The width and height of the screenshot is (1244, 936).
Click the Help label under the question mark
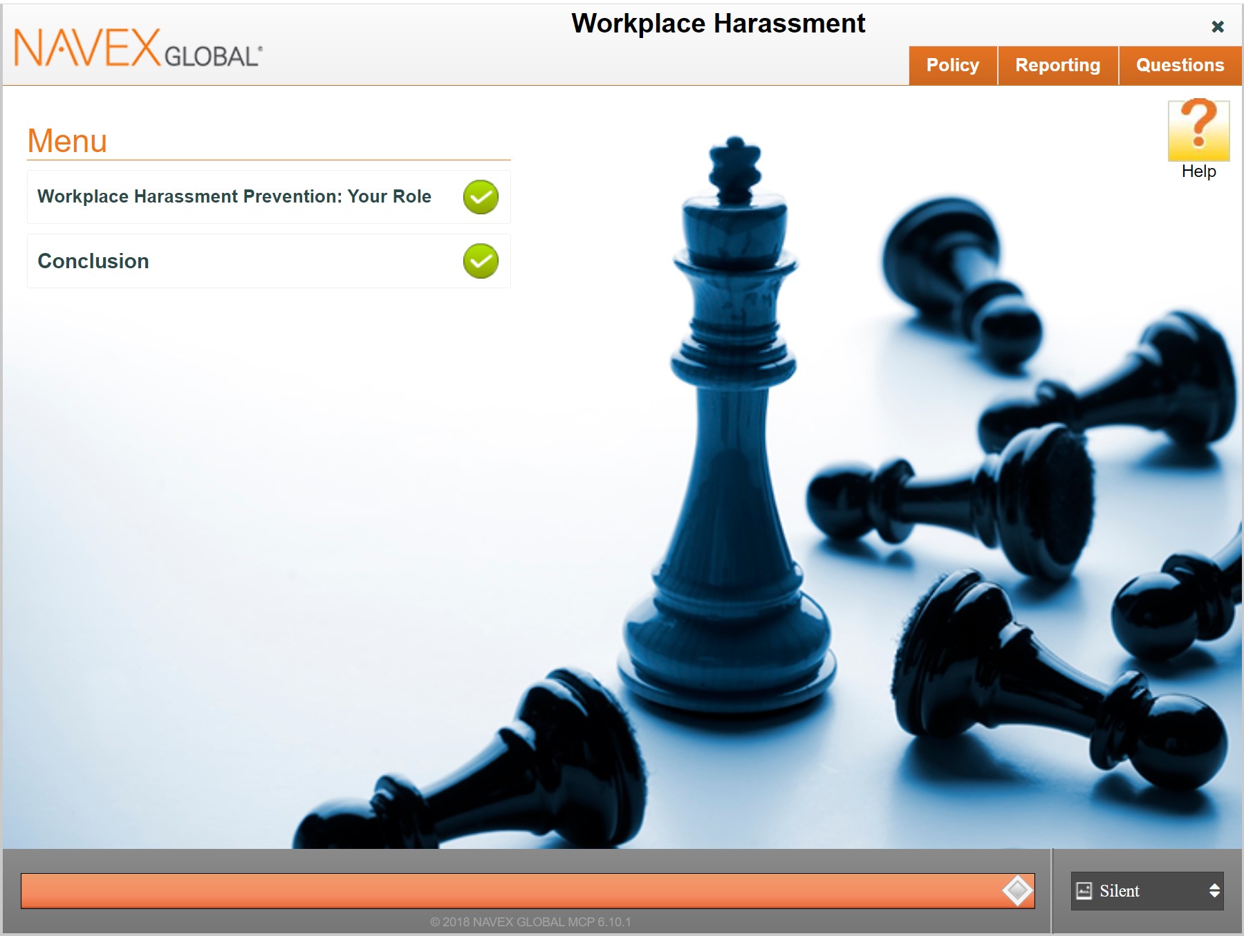tap(1198, 171)
